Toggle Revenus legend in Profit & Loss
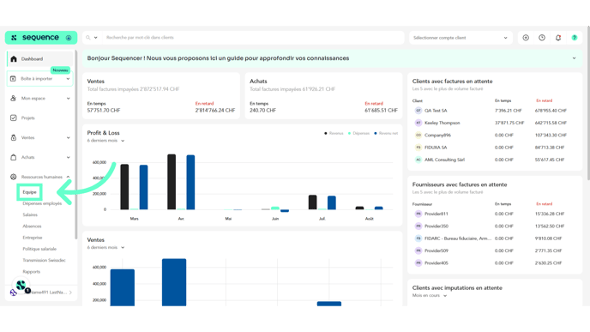The width and height of the screenshot is (590, 332). pyautogui.click(x=334, y=133)
